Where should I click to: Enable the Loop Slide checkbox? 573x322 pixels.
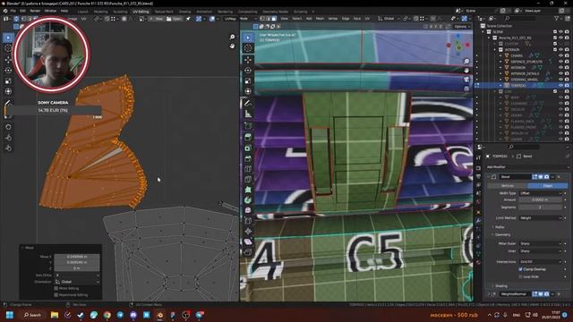[x=520, y=276]
